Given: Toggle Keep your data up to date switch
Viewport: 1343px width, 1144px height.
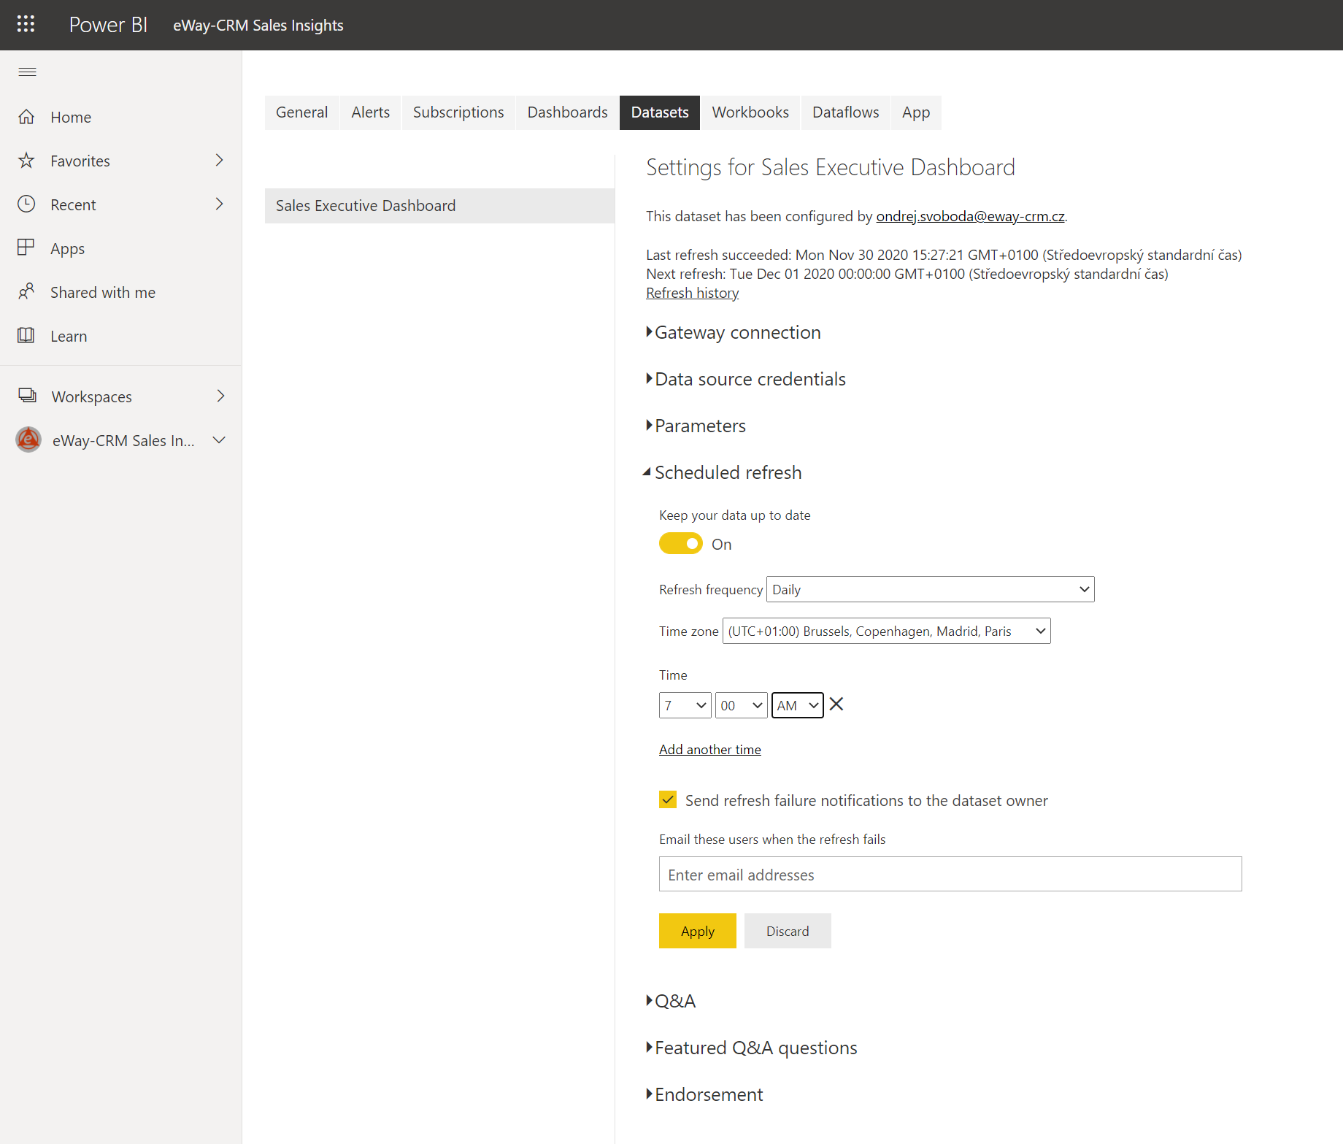Looking at the screenshot, I should pos(681,544).
